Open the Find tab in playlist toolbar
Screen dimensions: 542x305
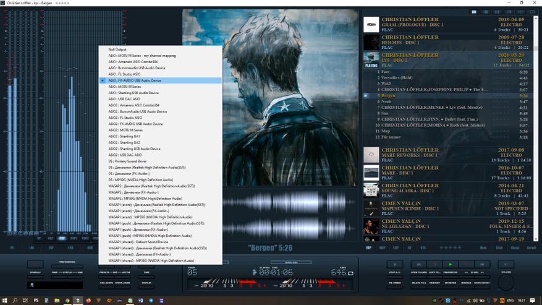[x=499, y=248]
